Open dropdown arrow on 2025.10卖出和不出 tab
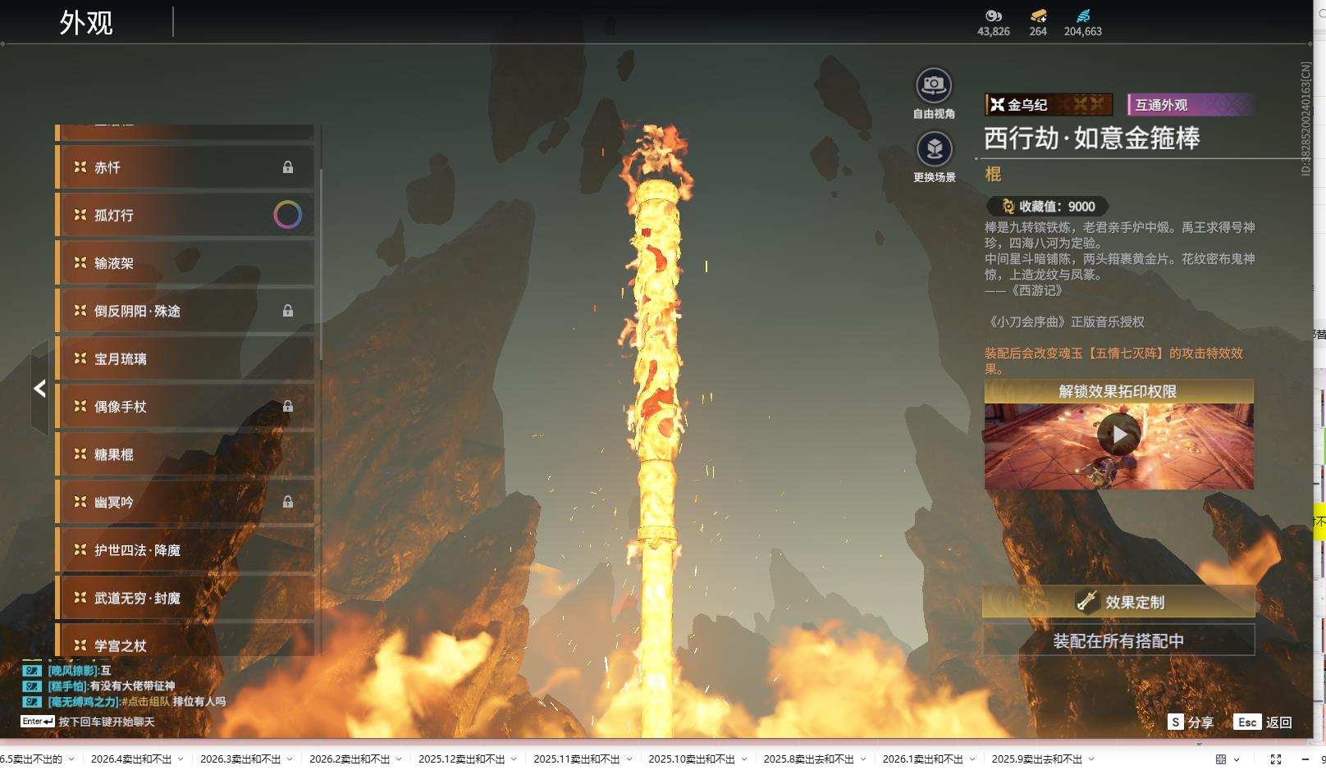 point(743,759)
